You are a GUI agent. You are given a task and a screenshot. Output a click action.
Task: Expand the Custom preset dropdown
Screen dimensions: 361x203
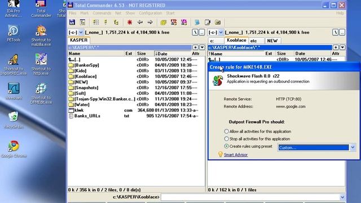(353, 147)
